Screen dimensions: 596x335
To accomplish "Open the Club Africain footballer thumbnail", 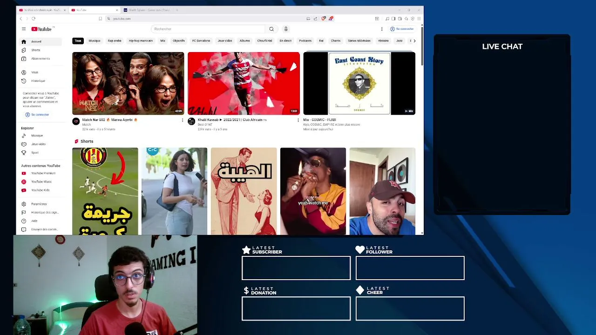I will point(244,83).
